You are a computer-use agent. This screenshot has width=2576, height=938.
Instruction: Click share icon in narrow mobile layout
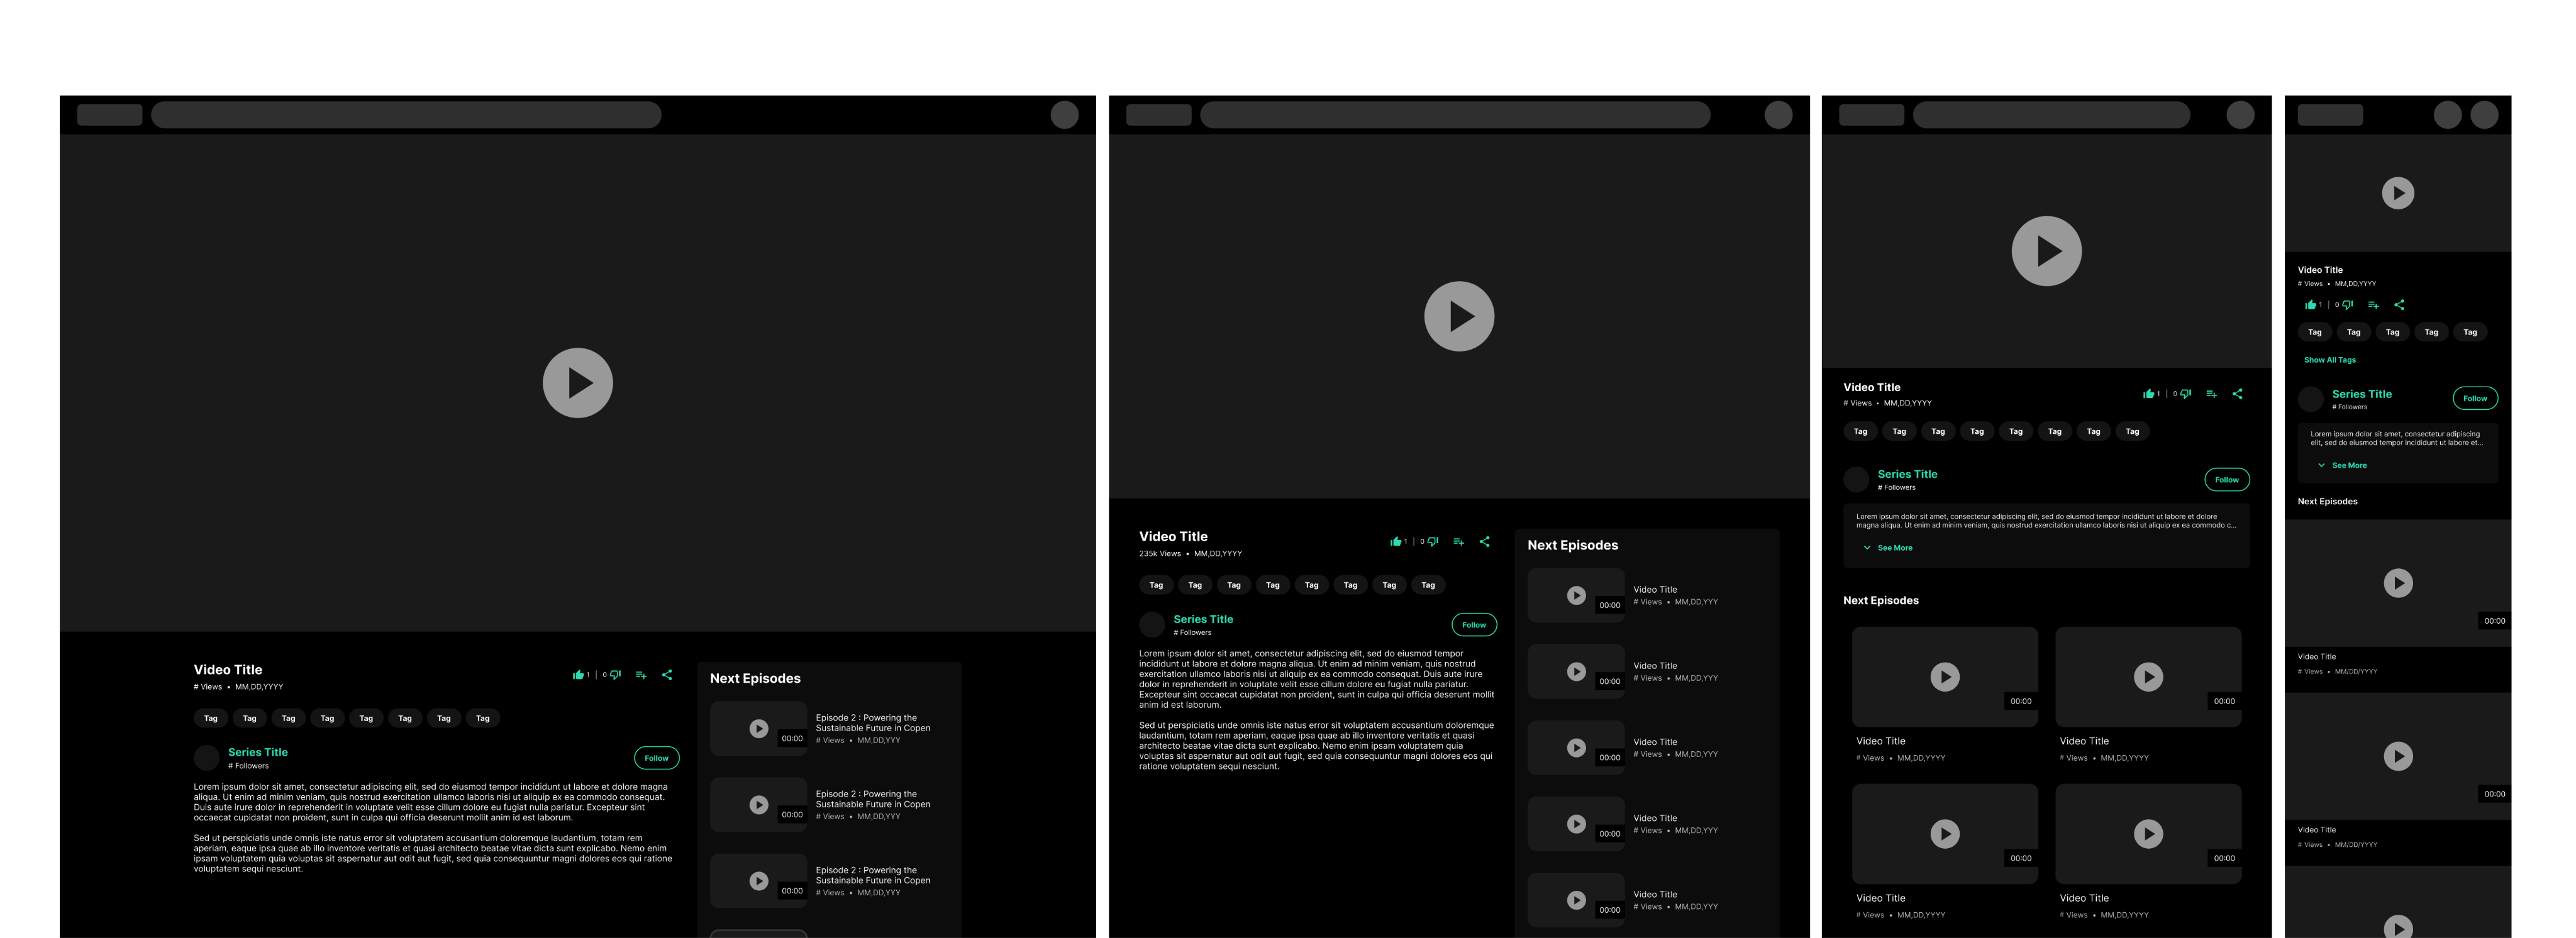point(2399,305)
